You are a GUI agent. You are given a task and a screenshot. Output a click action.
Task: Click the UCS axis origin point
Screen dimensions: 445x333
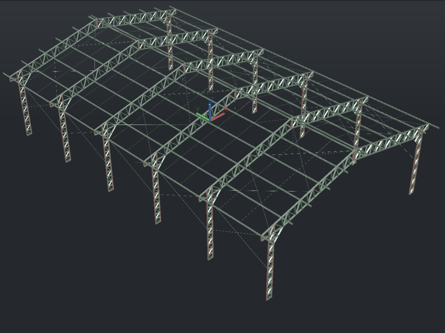pyautogui.click(x=210, y=120)
